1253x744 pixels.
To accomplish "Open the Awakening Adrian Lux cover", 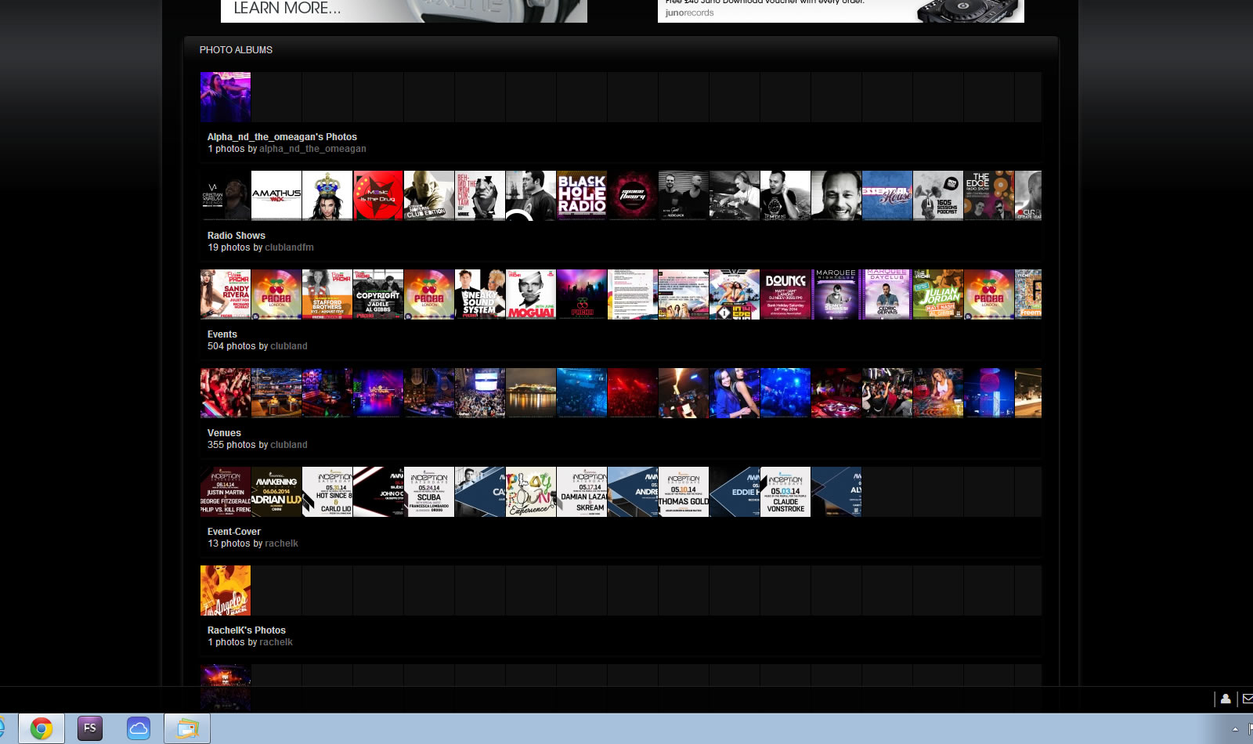I will pyautogui.click(x=276, y=492).
